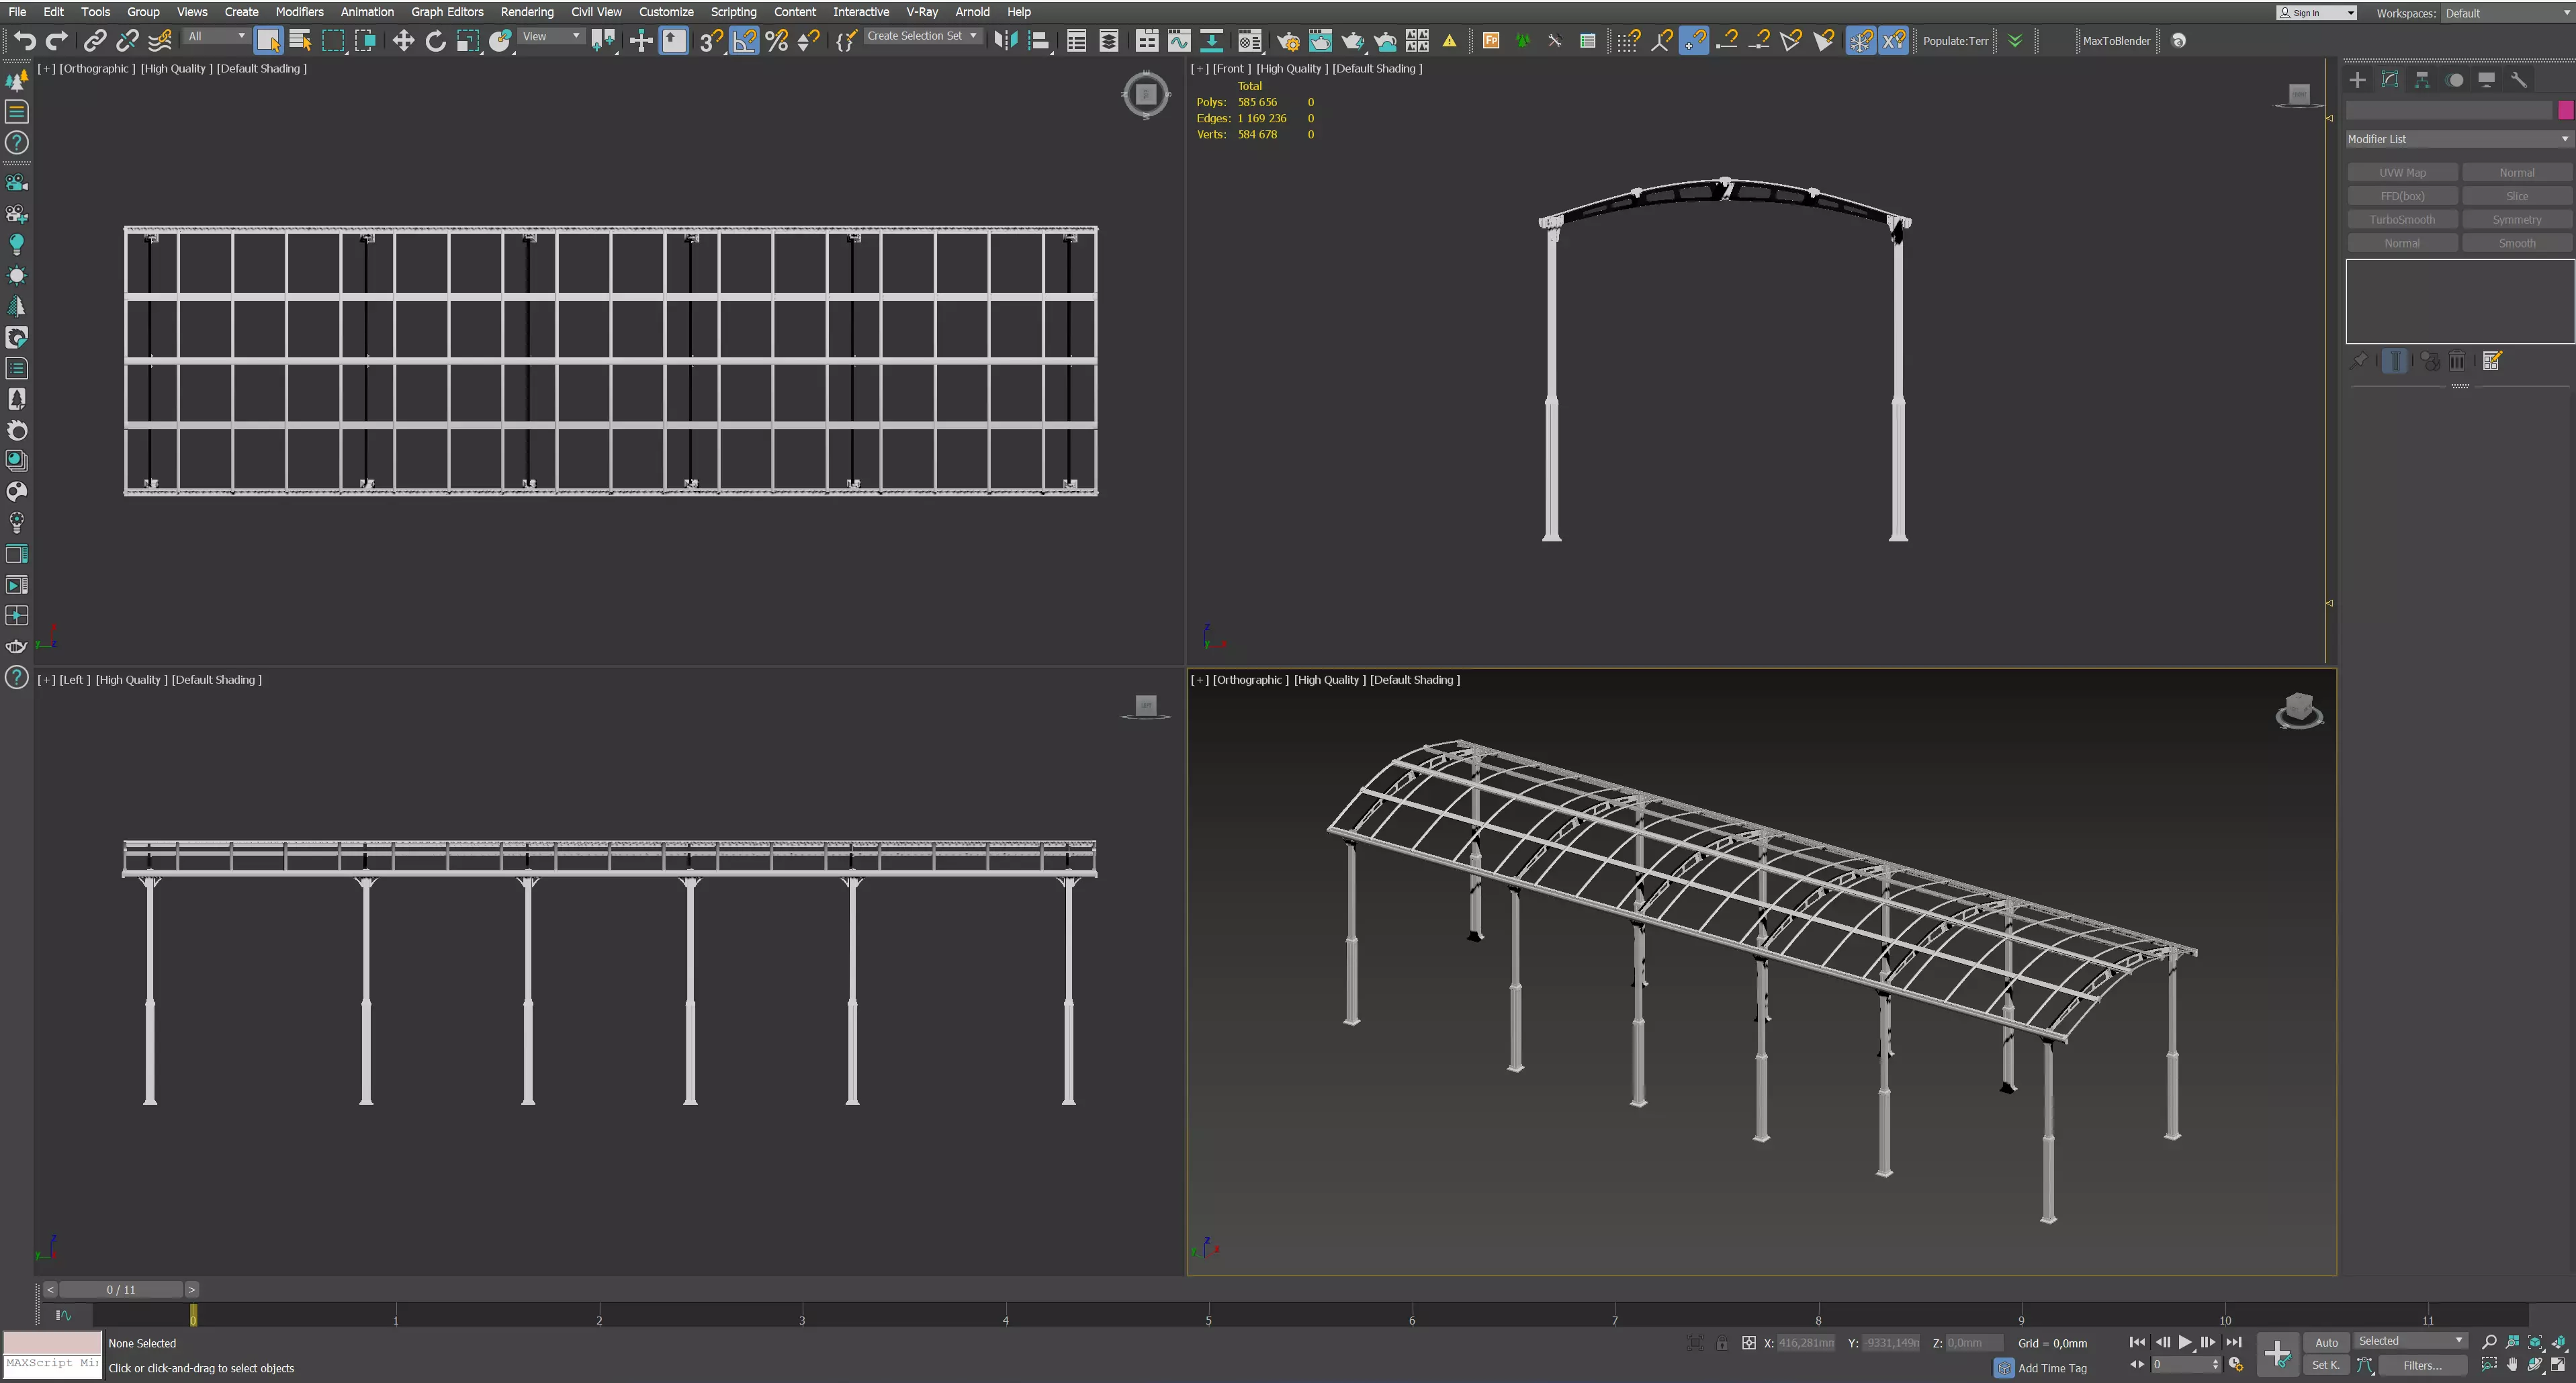The image size is (2576, 1383).
Task: Open the Modifiers menu
Action: pos(299,12)
